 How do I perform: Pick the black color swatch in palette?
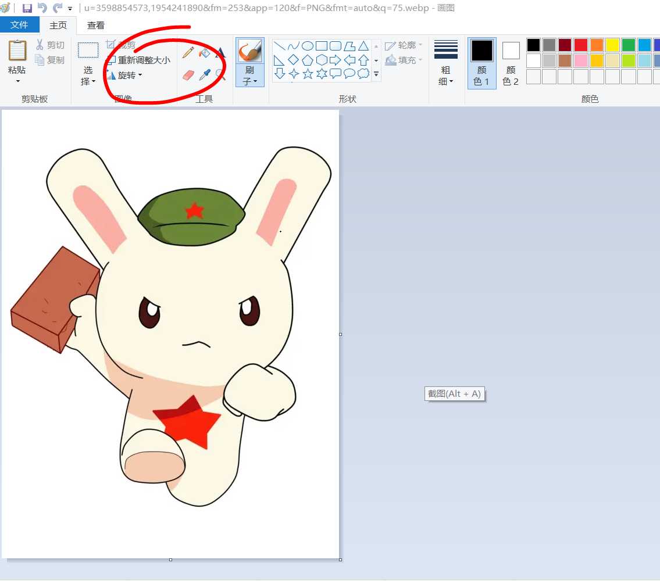click(533, 45)
